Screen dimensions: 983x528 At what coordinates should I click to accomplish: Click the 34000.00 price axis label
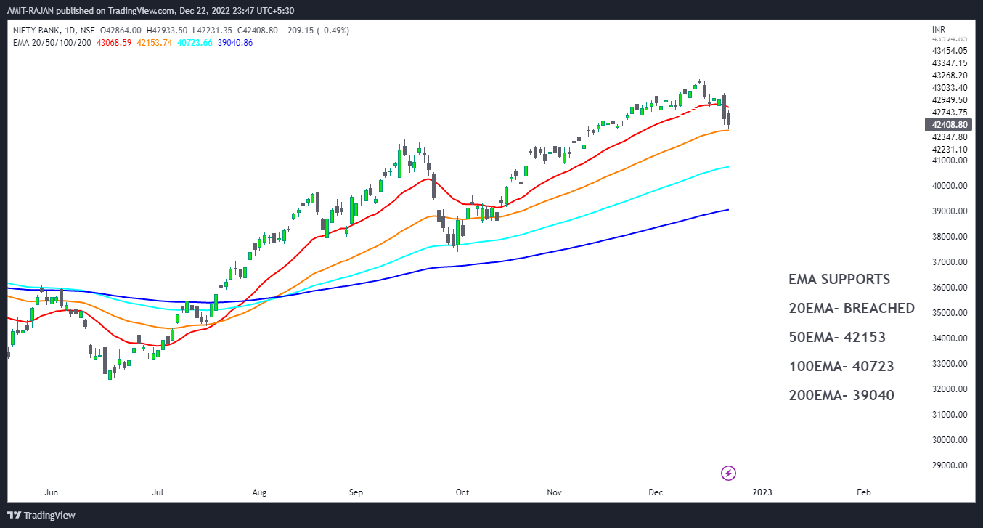[950, 338]
